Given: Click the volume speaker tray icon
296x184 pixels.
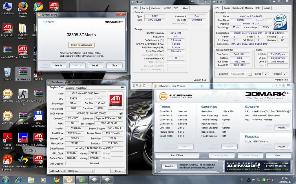Looking at the screenshot, I should coord(273,180).
